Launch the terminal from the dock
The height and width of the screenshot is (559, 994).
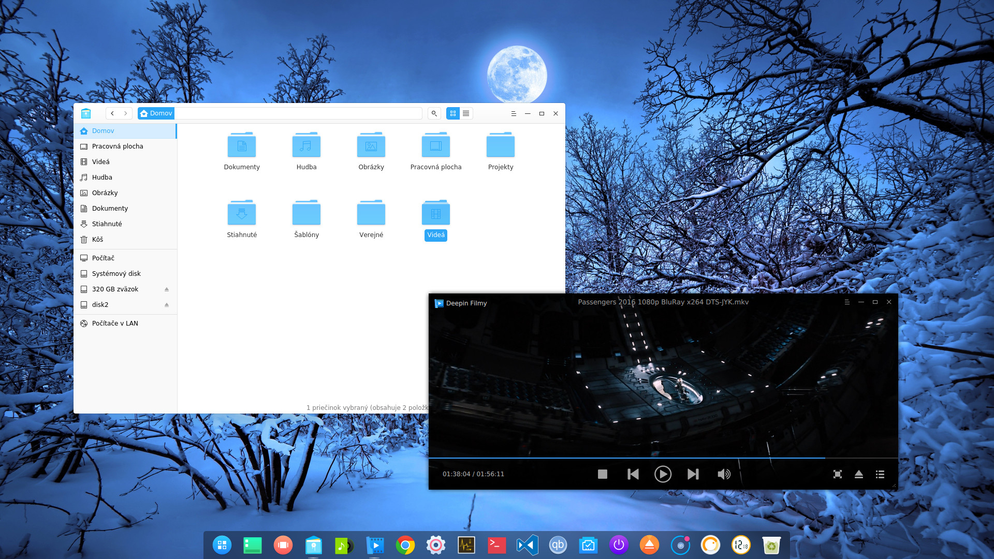[497, 545]
